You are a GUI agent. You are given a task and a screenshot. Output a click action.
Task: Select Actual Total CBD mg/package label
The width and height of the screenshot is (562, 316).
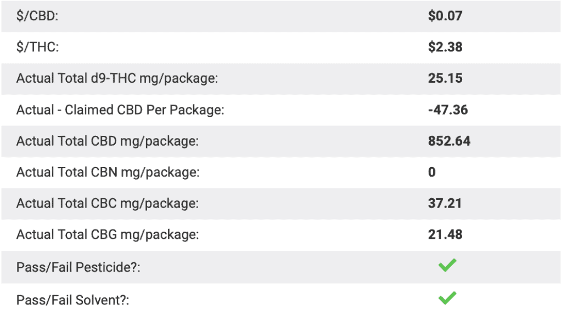click(x=108, y=141)
